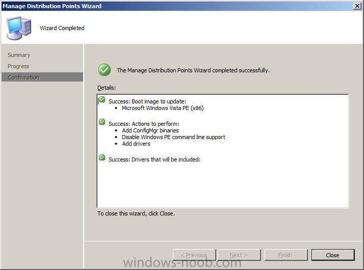364x270 pixels.
Task: Click 'Add ConfigMgr binaries' line
Action: [x=150, y=130]
